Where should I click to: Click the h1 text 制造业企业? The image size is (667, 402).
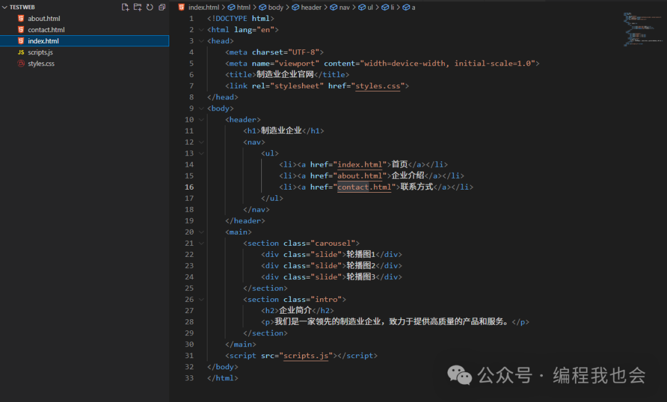[281, 130]
